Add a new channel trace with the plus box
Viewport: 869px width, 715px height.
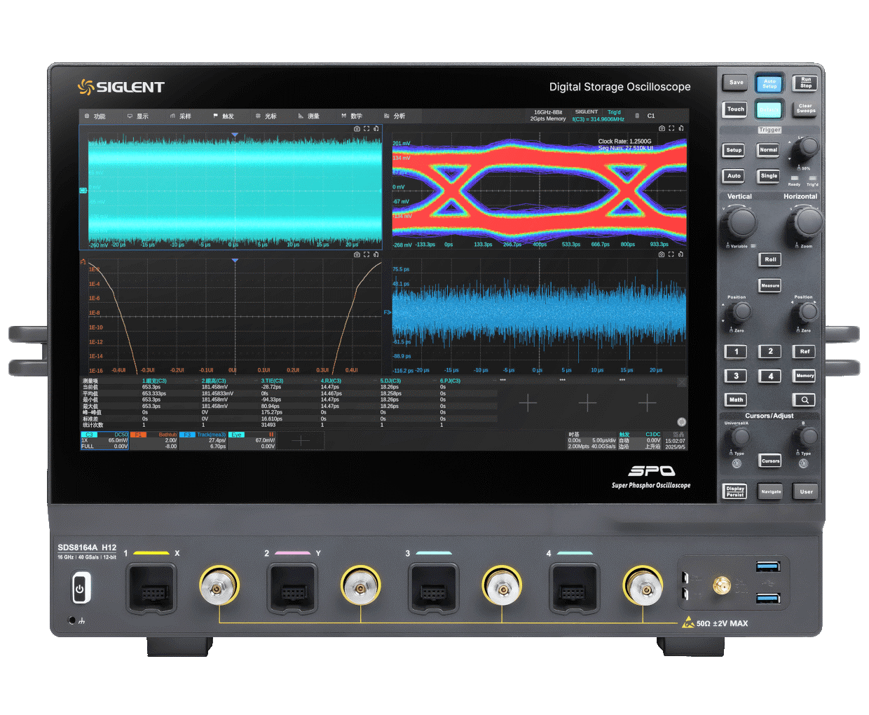coord(301,441)
